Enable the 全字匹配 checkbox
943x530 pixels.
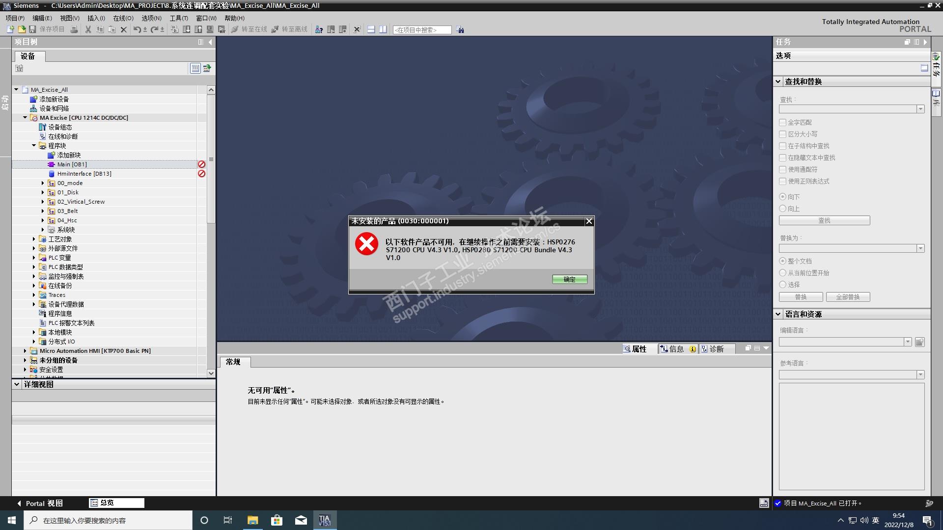click(x=782, y=122)
